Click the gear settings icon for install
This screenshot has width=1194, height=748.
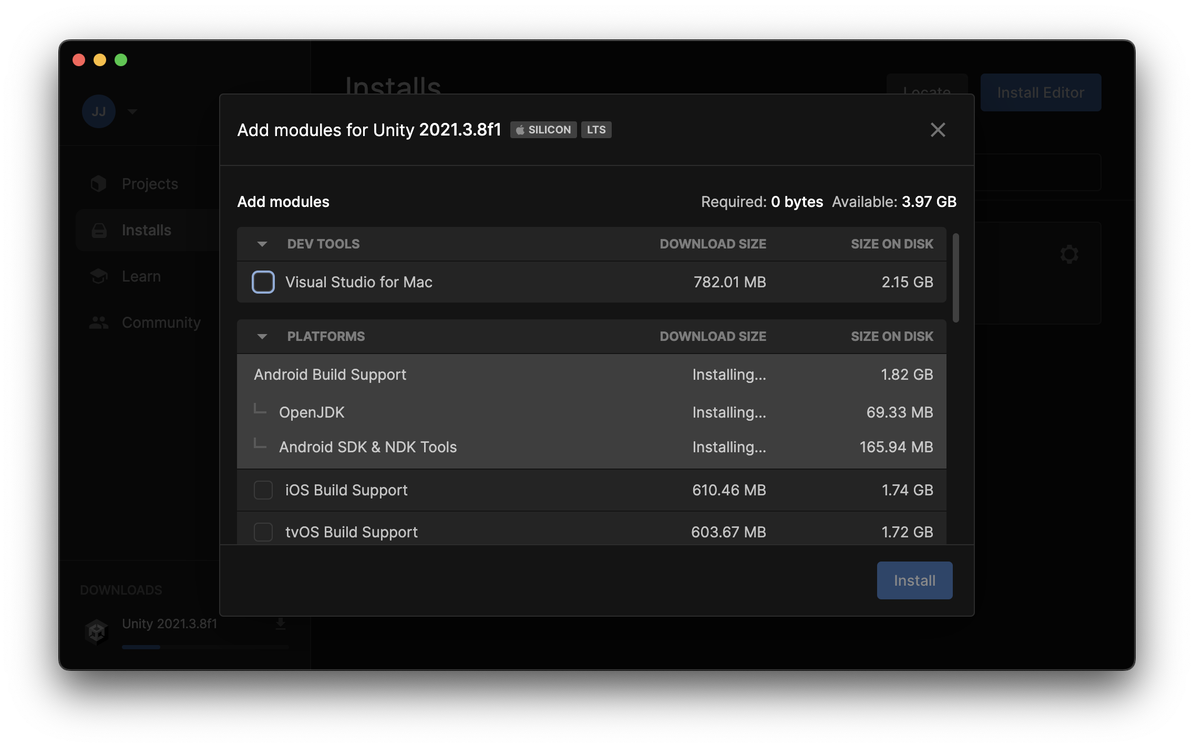click(x=1069, y=254)
